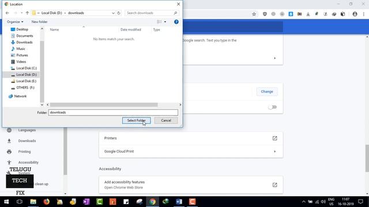Select Downloads in navigation pane

pyautogui.click(x=24, y=42)
